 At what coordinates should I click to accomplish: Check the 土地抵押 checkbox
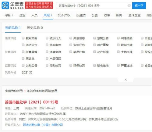coord(118,52)
